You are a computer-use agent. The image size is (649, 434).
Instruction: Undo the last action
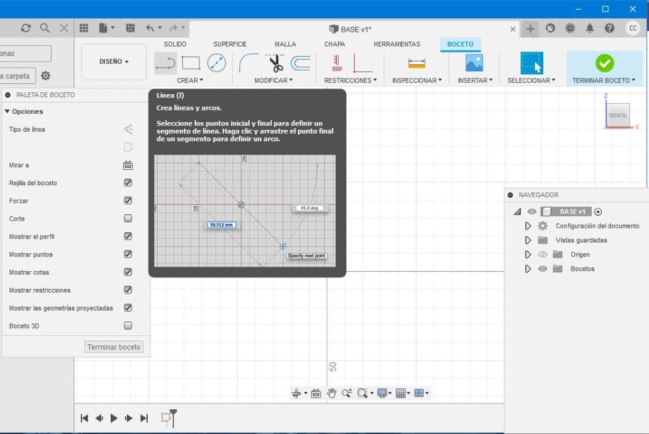150,28
